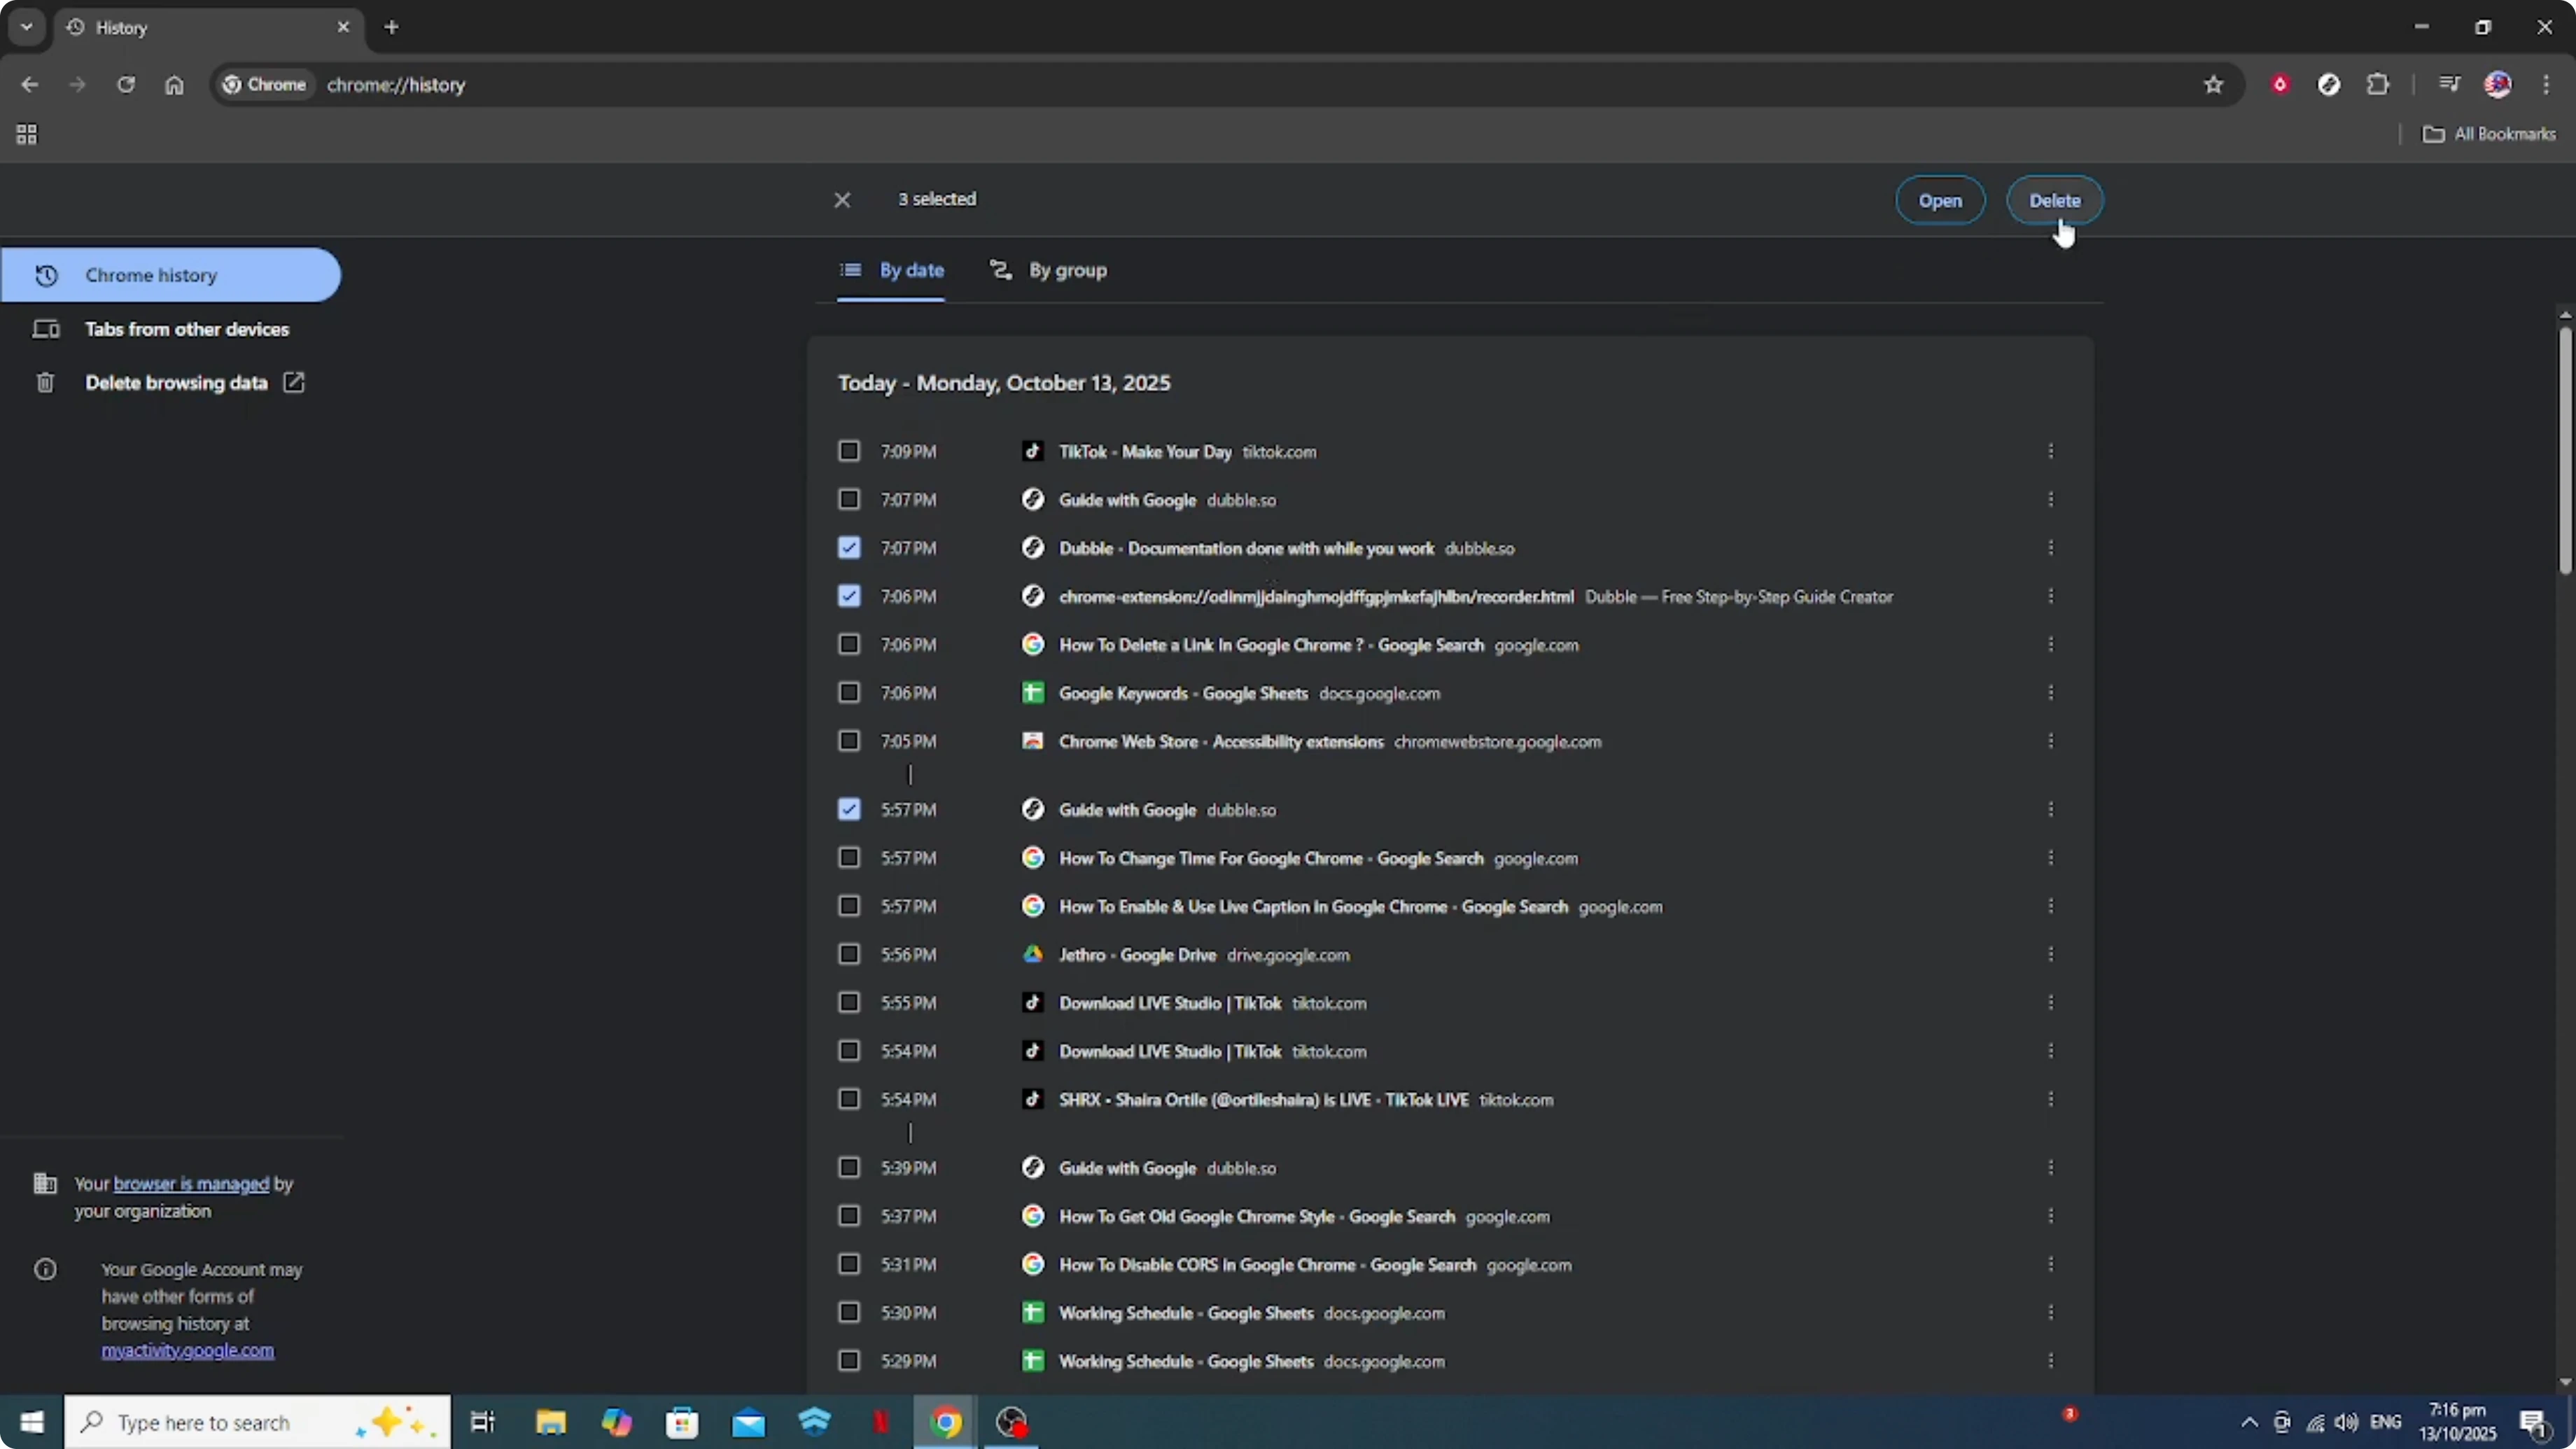Check the Google Keywords Sheets entry
2576x1449 pixels.
pyautogui.click(x=849, y=692)
